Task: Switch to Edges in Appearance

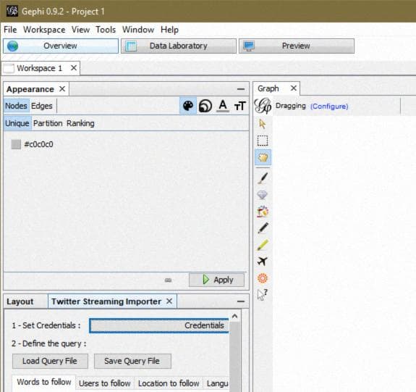Action: pyautogui.click(x=42, y=106)
